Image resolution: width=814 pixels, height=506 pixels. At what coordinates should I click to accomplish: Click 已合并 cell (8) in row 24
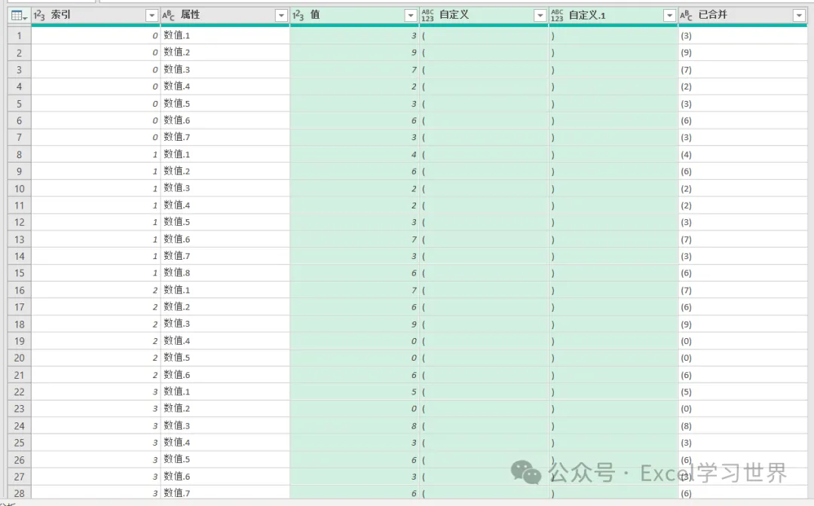(x=742, y=426)
